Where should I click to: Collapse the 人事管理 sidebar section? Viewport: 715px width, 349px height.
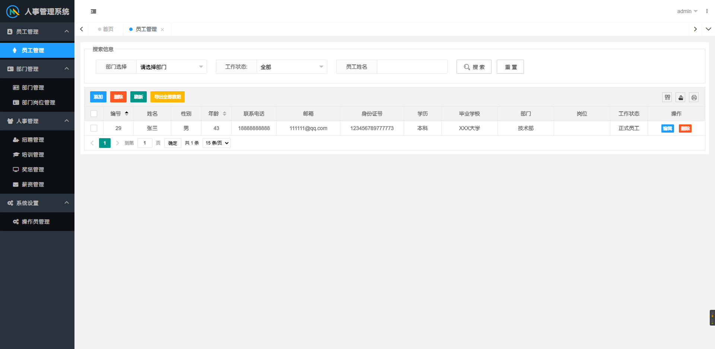click(x=67, y=121)
